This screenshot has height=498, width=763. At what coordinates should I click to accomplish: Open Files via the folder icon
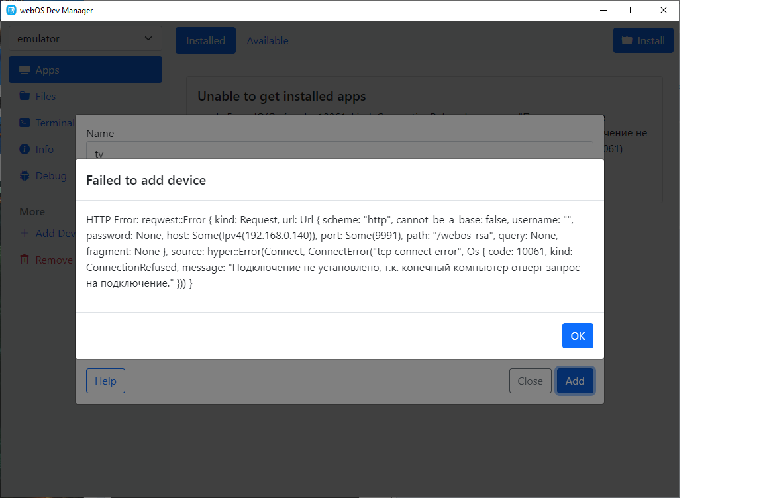25,96
